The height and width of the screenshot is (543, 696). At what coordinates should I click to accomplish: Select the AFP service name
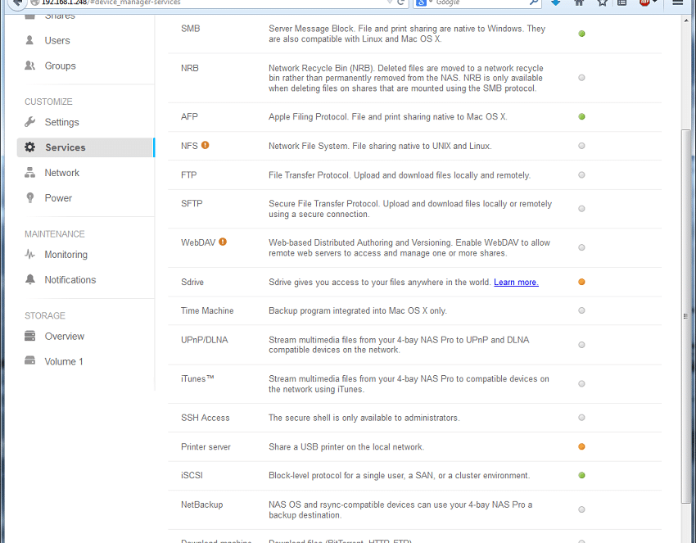tap(189, 116)
